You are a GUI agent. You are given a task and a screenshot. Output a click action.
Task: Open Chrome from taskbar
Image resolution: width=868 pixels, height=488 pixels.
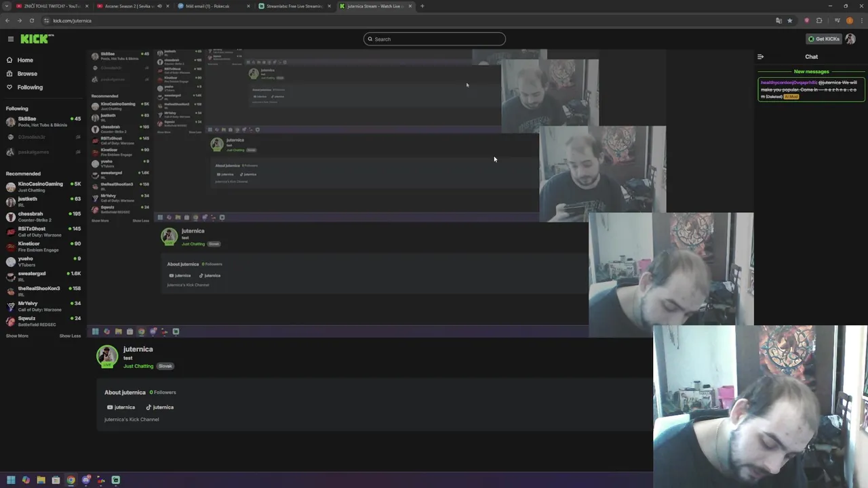pyautogui.click(x=71, y=480)
